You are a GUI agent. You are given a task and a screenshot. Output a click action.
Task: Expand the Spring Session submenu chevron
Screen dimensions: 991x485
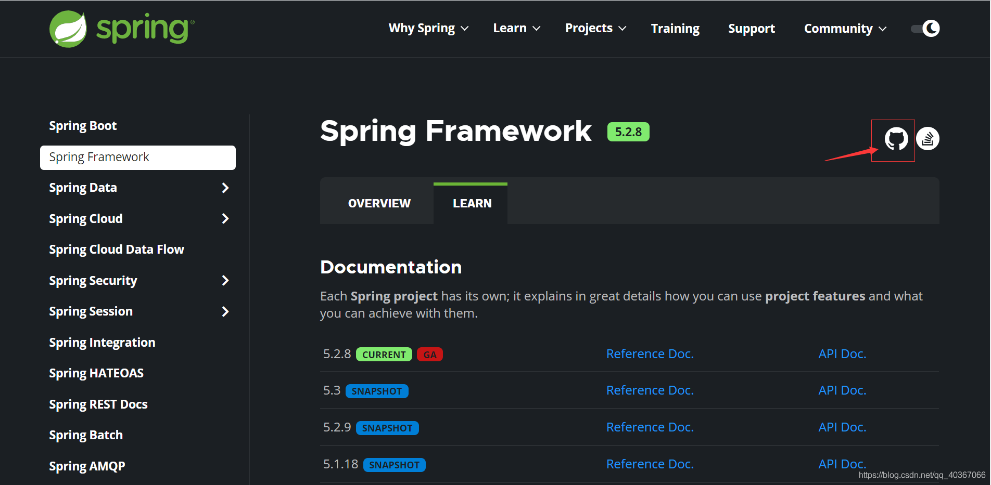pyautogui.click(x=225, y=311)
